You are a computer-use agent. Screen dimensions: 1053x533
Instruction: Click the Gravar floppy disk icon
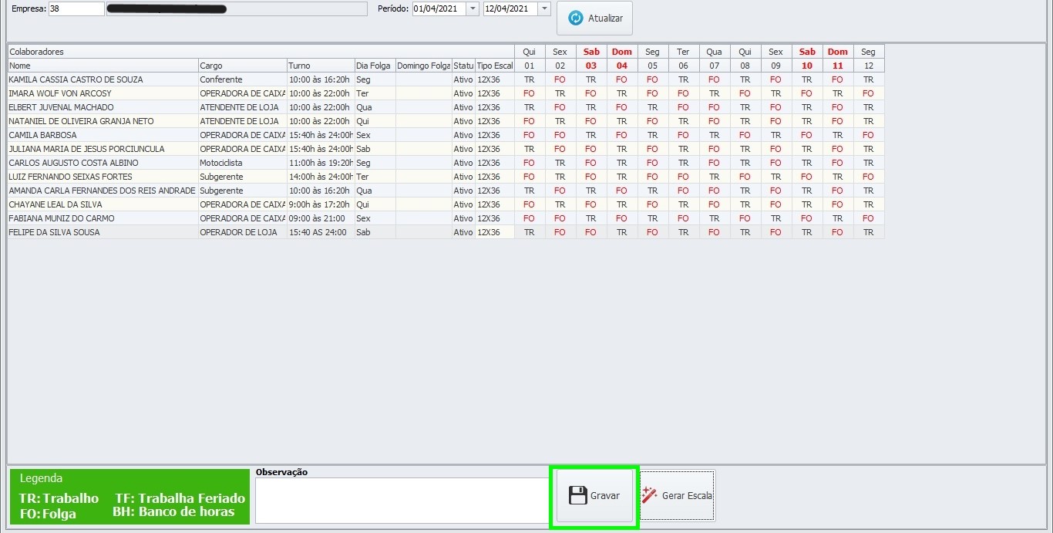pos(577,495)
